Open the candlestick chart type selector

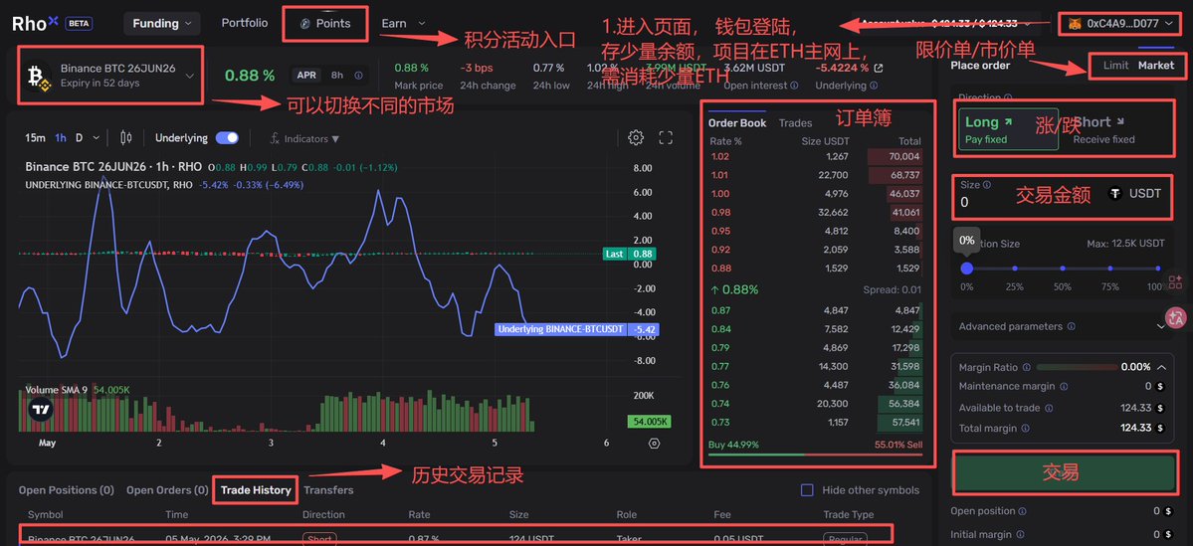(x=125, y=137)
